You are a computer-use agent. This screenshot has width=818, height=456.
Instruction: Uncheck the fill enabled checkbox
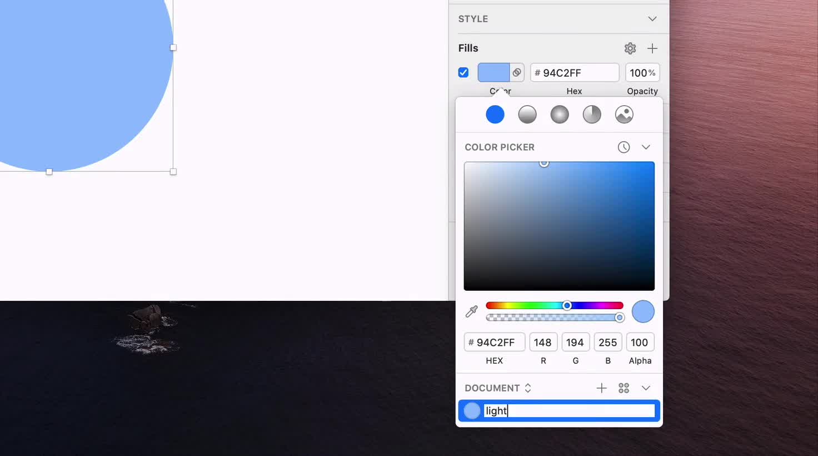463,72
